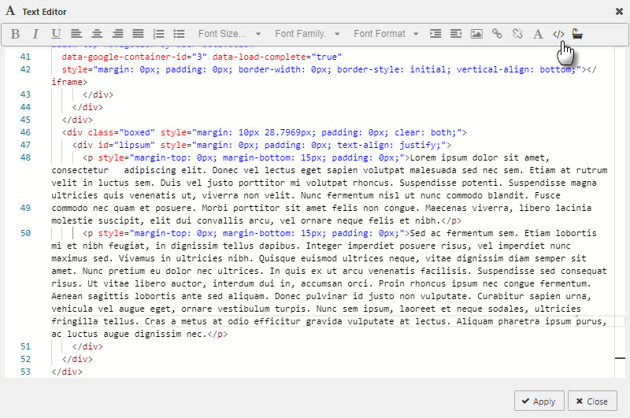Insert a bulleted list

click(x=179, y=34)
